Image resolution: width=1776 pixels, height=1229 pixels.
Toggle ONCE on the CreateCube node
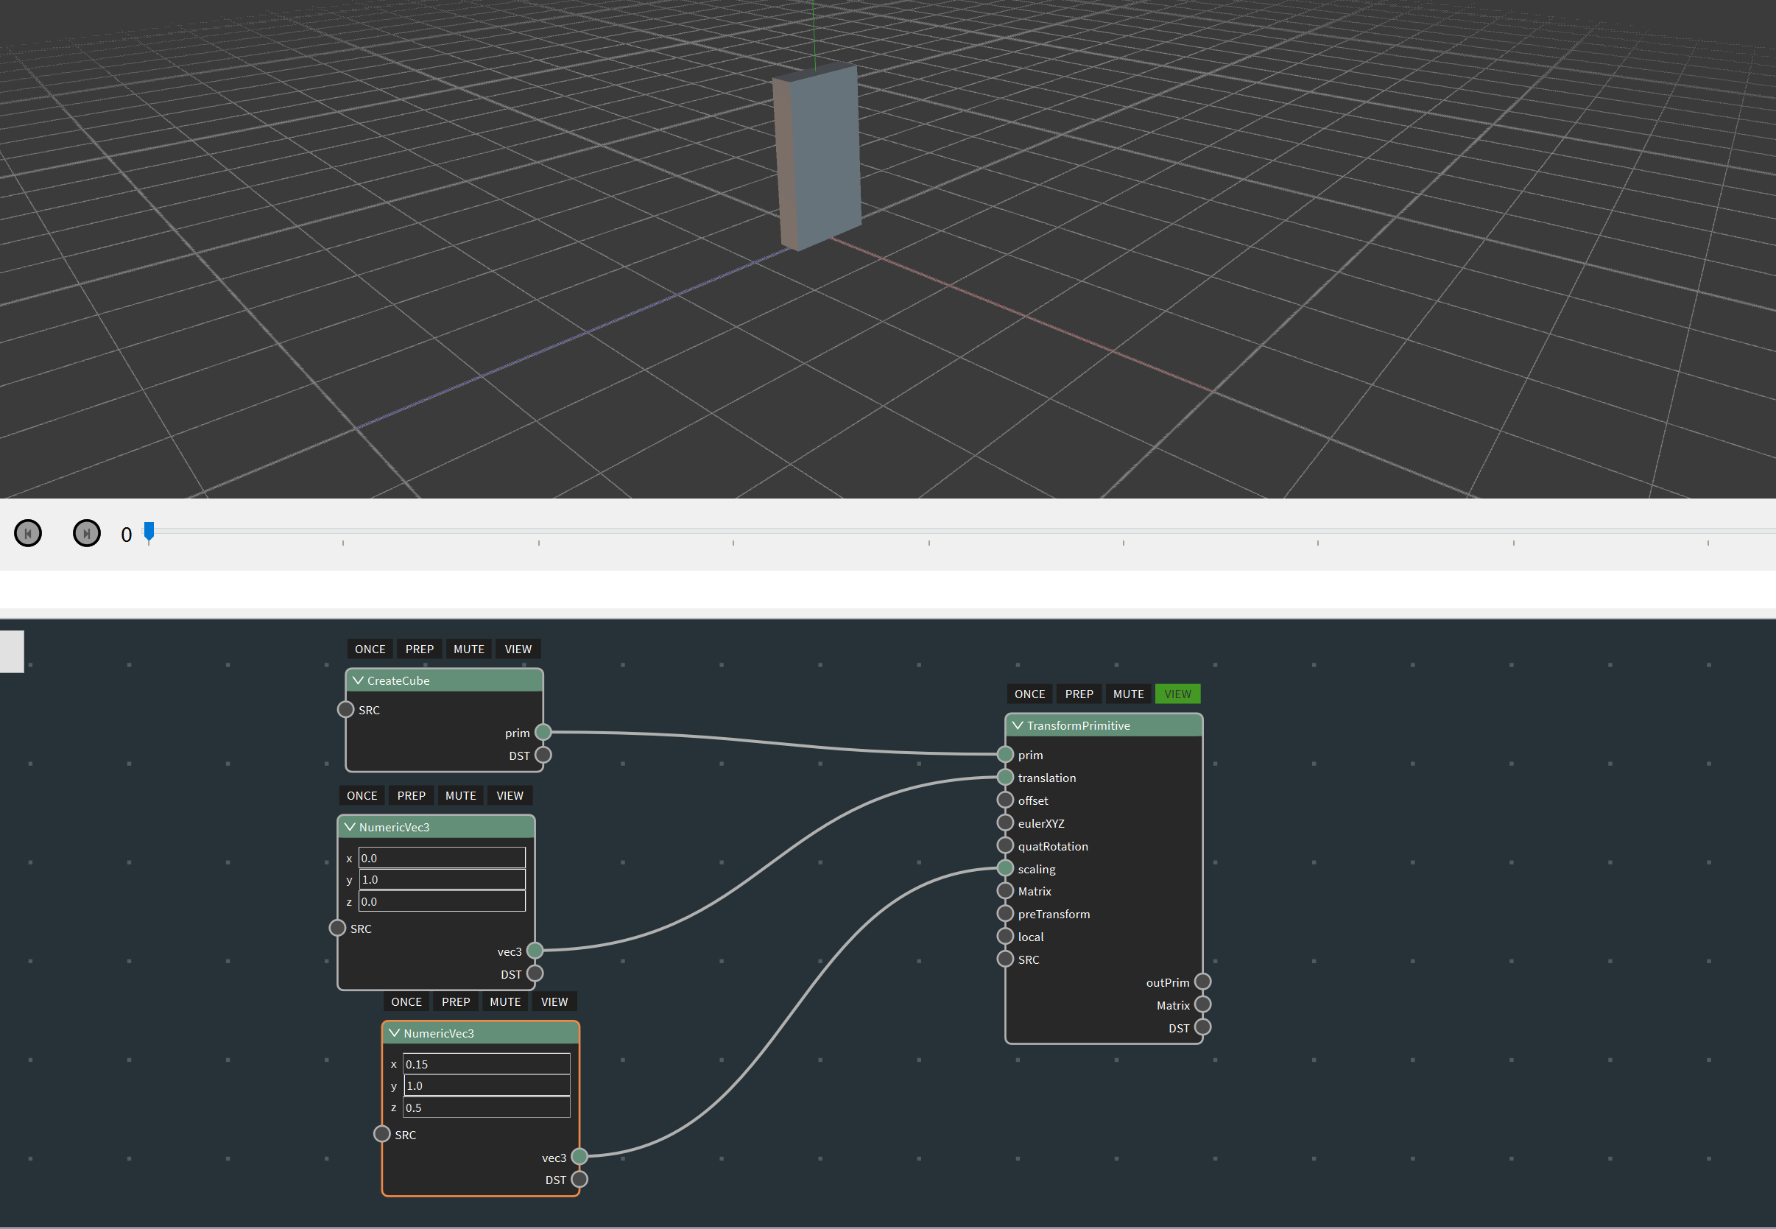click(370, 649)
